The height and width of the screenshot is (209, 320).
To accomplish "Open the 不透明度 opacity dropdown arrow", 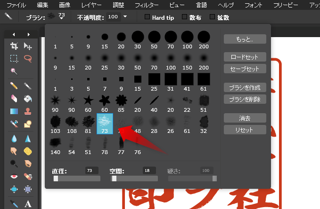I will pos(125,16).
